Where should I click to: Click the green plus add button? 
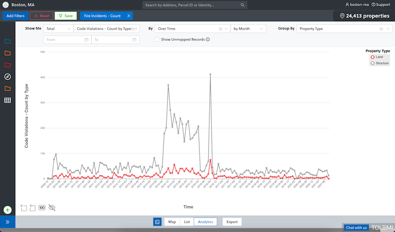point(7,210)
